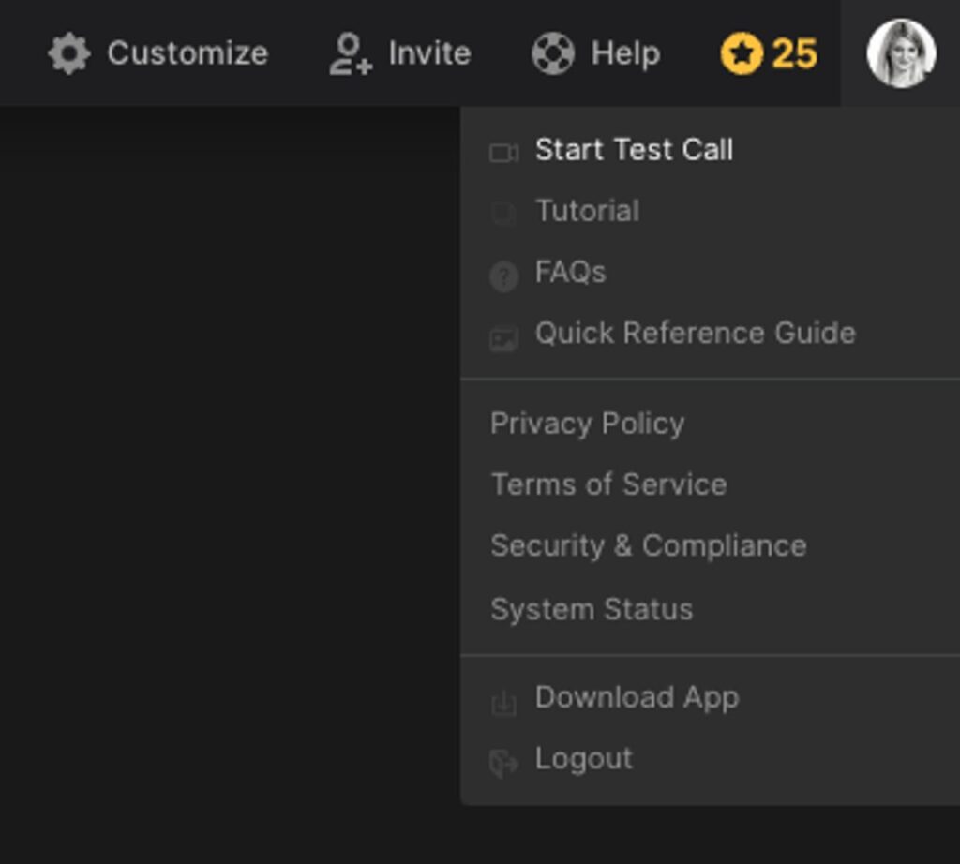960x864 pixels.
Task: Collapse the menu via the Help label
Action: [625, 53]
